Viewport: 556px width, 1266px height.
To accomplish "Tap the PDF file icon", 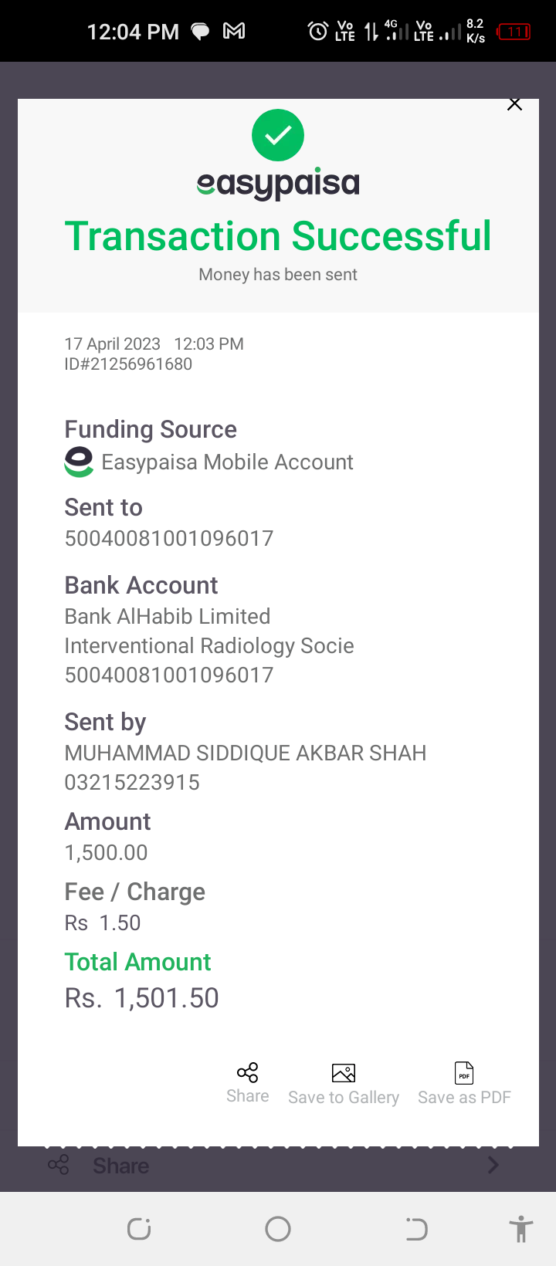I will pos(464,1072).
